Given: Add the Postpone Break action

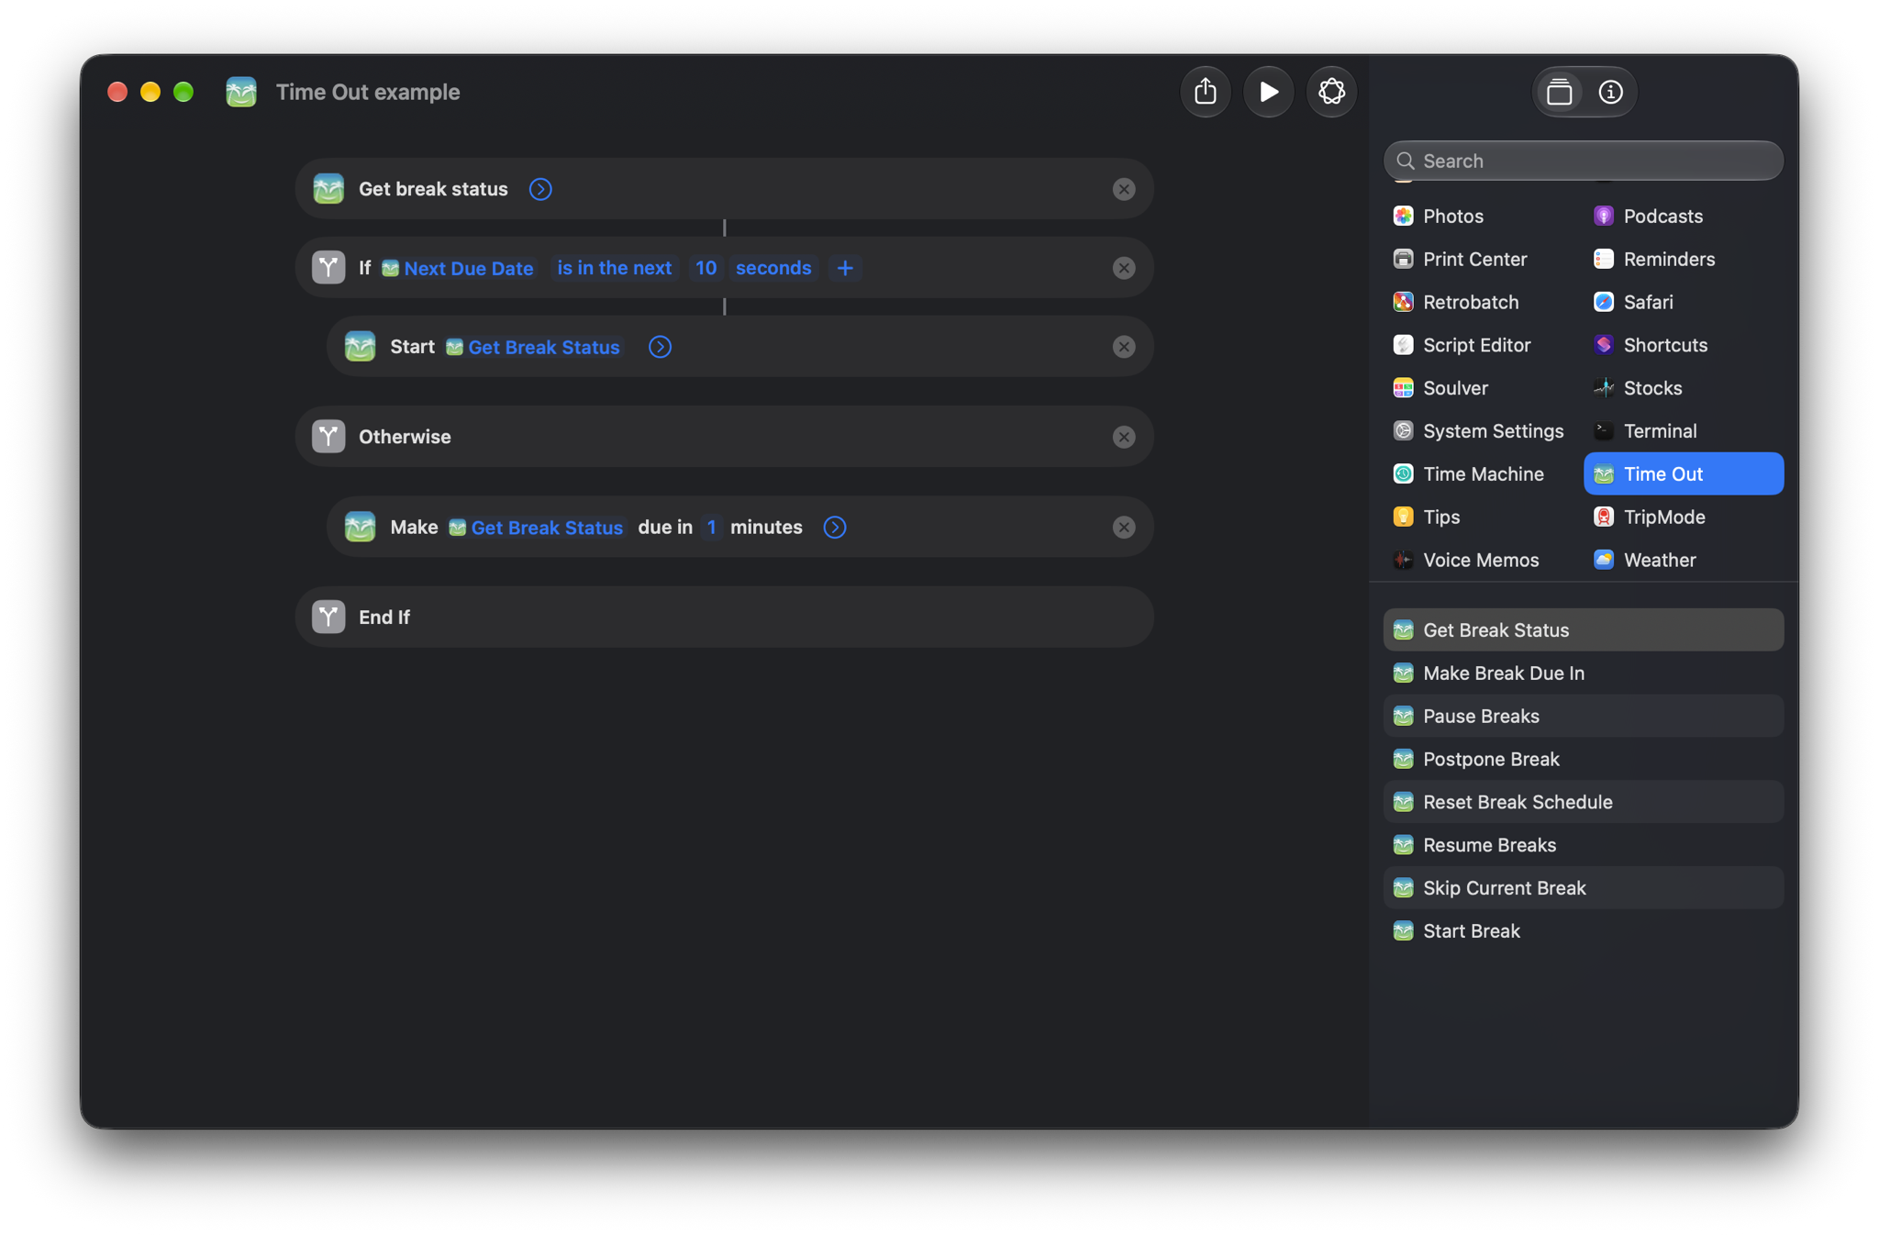Looking at the screenshot, I should click(1583, 760).
